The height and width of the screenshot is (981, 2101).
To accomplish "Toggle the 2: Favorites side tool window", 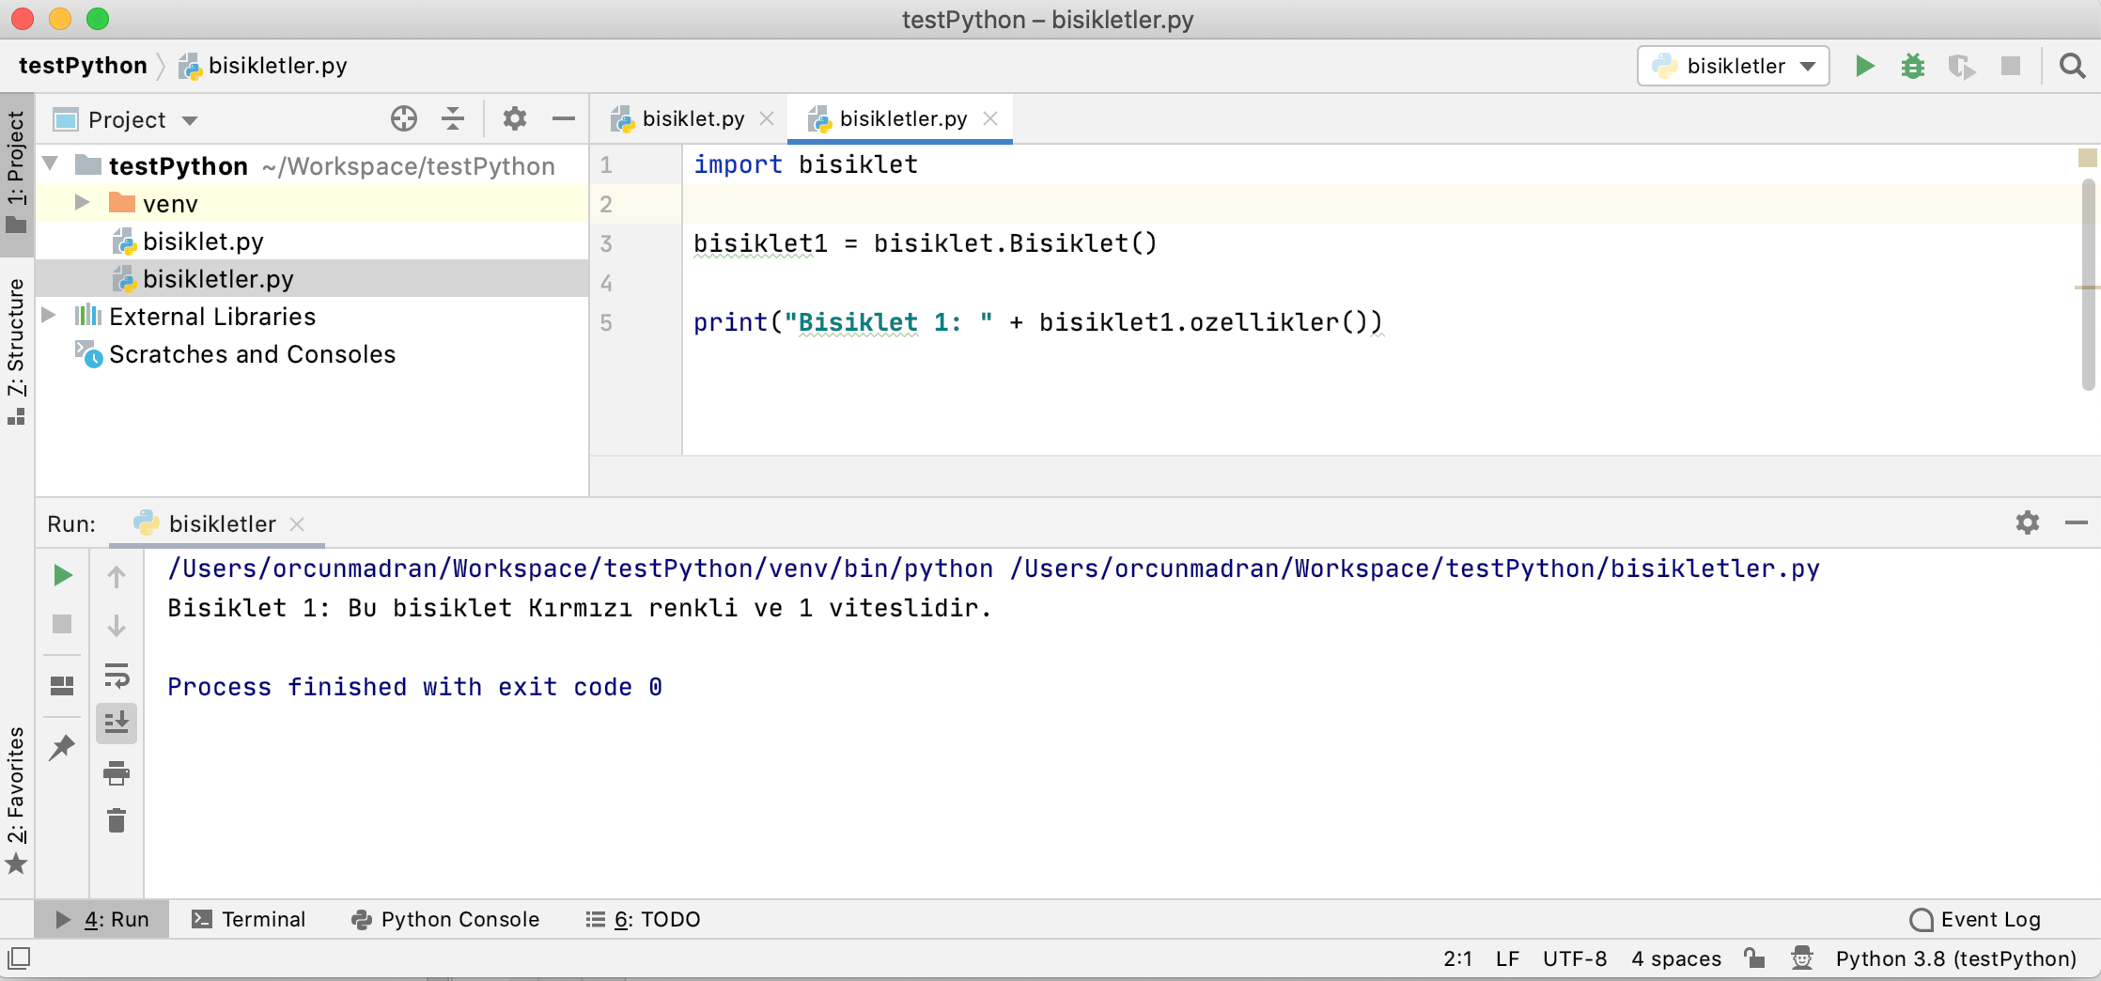I will pos(17,799).
